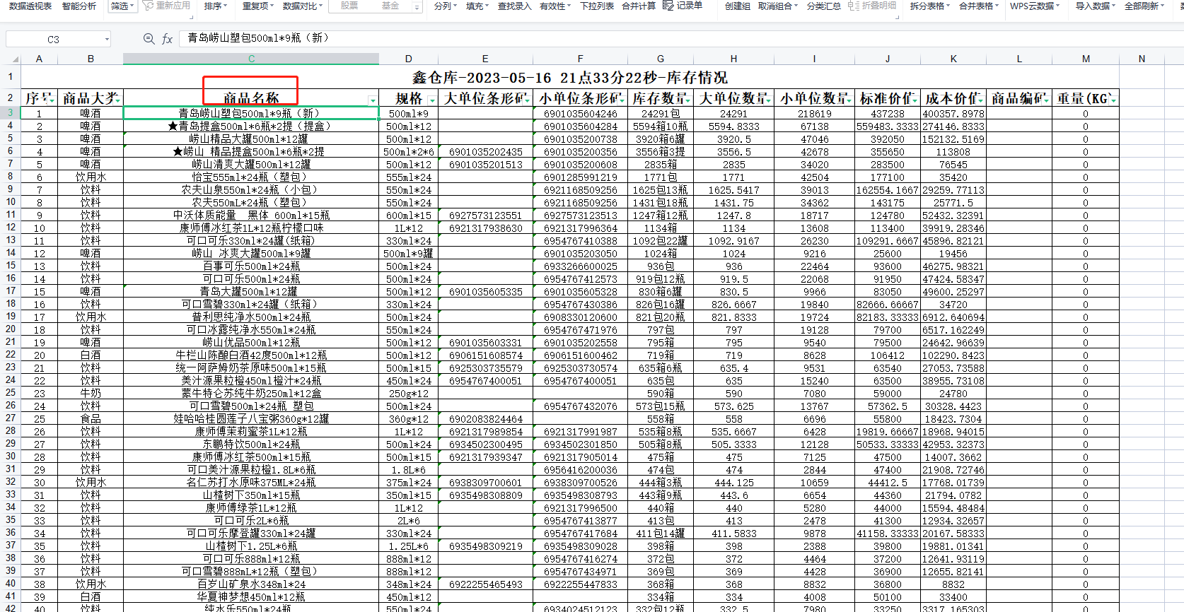Viewport: 1184px width, 612px height.
Task: Open the filter arrow on 商品编码 header
Action: click(1046, 100)
